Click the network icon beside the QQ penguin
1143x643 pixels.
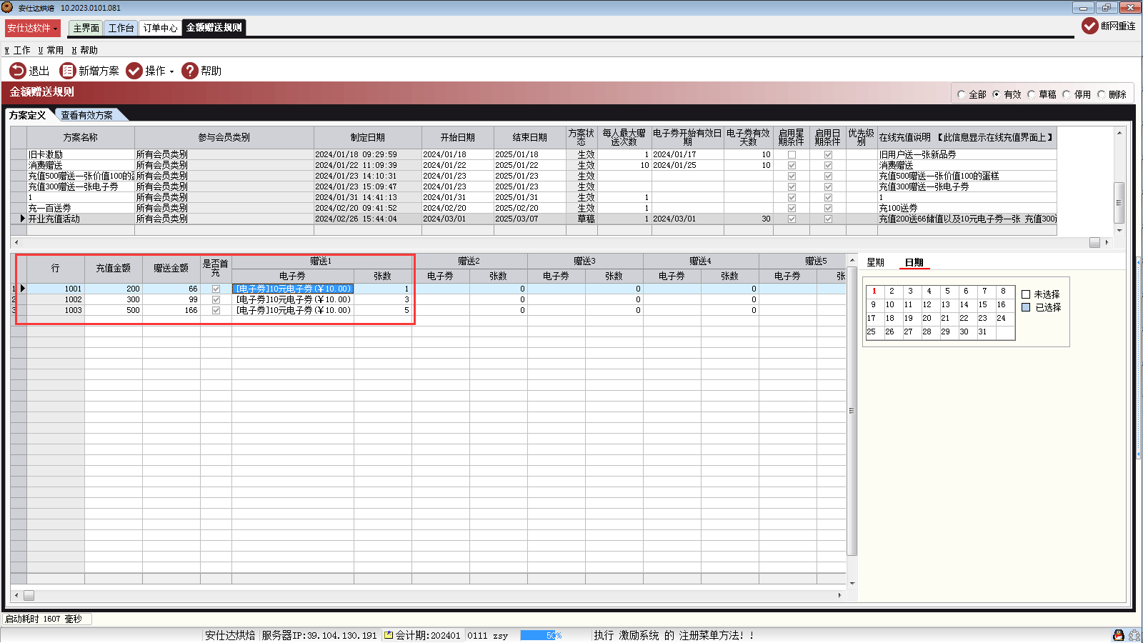click(x=1134, y=635)
